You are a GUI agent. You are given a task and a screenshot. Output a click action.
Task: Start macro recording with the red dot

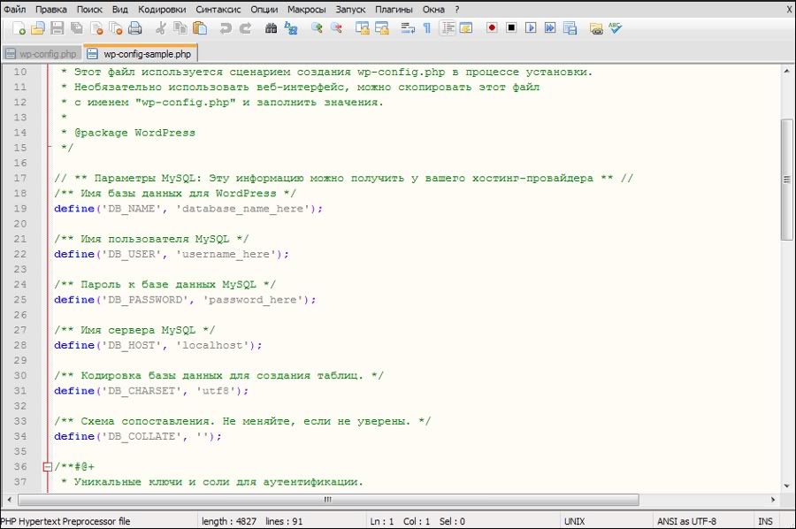[x=492, y=28]
